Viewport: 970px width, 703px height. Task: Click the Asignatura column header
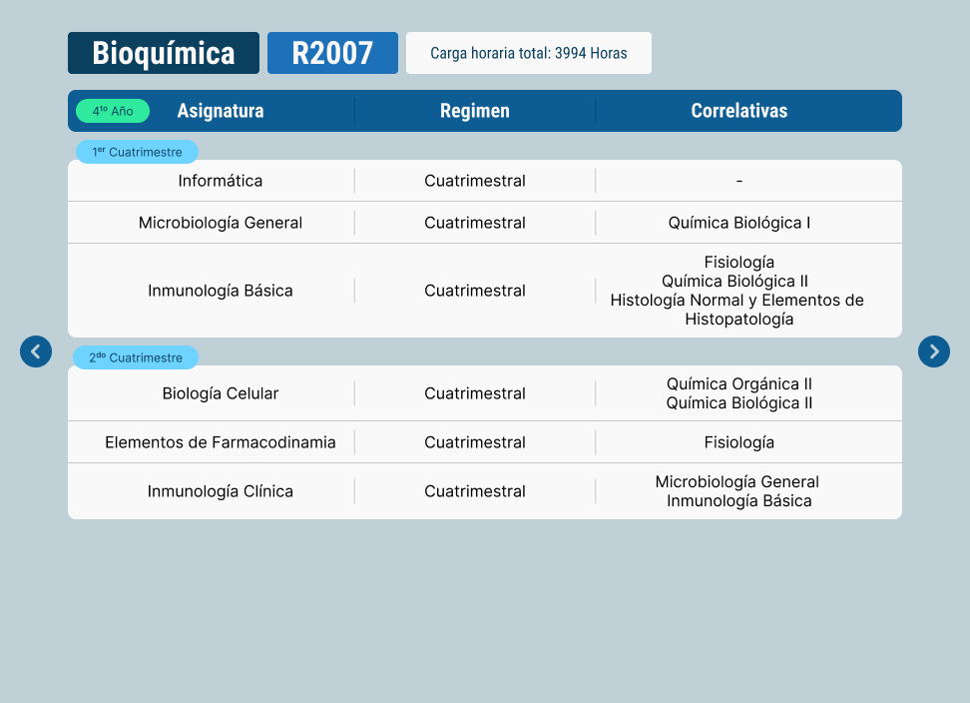pyautogui.click(x=221, y=111)
